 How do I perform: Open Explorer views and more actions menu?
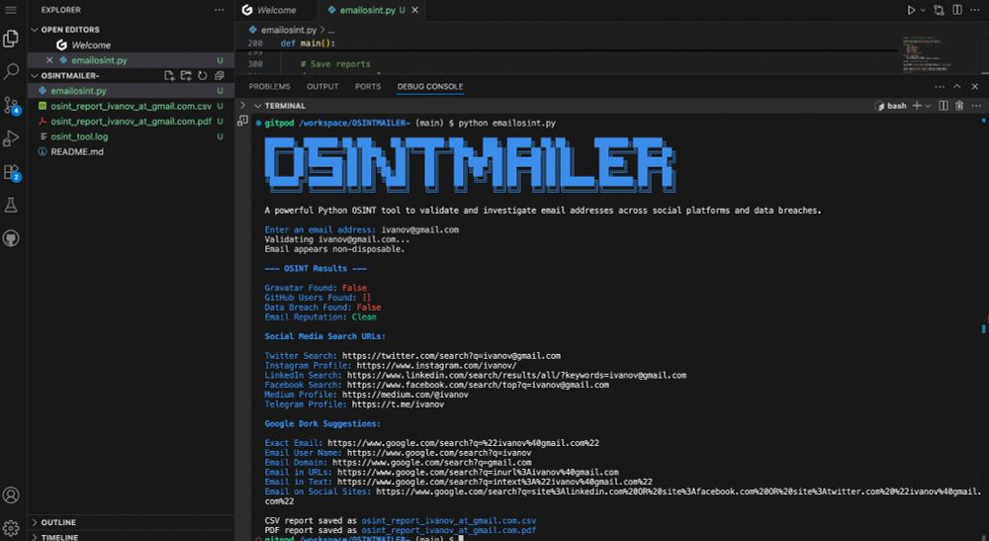[x=219, y=10]
